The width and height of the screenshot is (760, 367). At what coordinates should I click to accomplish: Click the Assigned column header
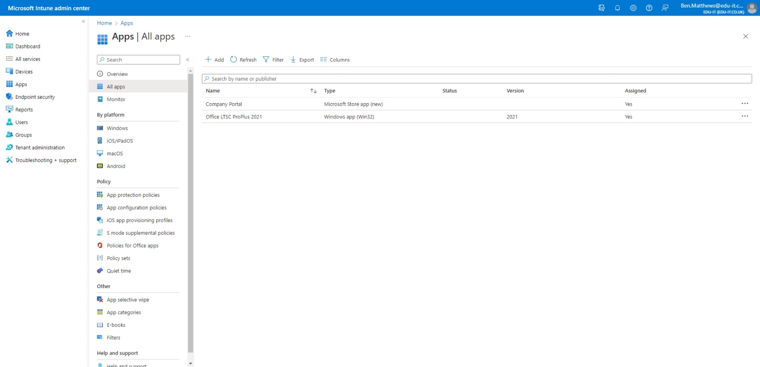pyautogui.click(x=635, y=91)
